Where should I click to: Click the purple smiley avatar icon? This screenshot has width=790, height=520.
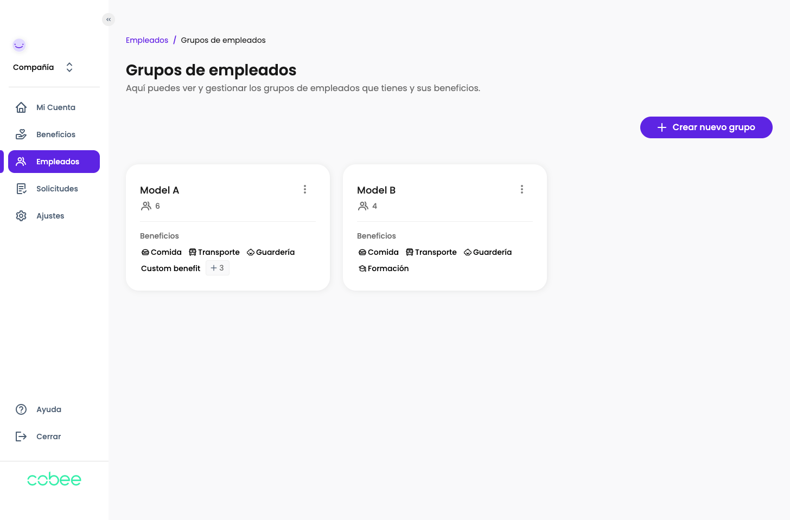tap(20, 45)
